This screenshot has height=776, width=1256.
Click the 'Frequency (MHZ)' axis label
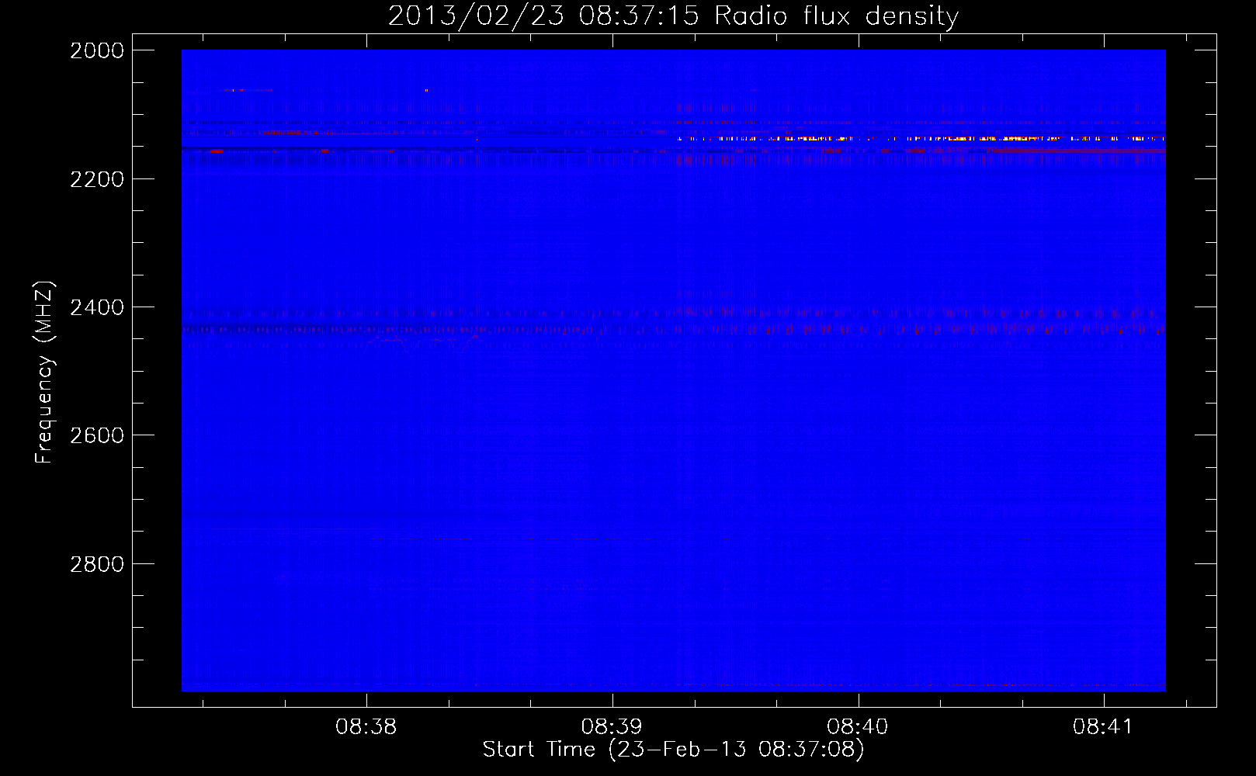tap(45, 372)
